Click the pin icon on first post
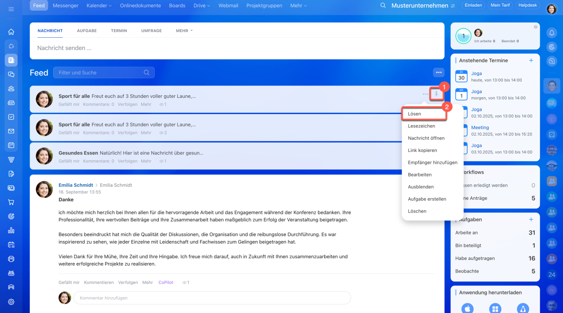Viewport: 563px width, 313px height. (436, 94)
